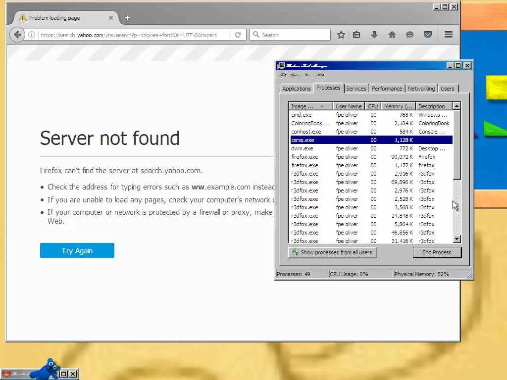Bookmark this page with the star icon
Image resolution: width=507 pixels, height=380 pixels.
coord(341,35)
